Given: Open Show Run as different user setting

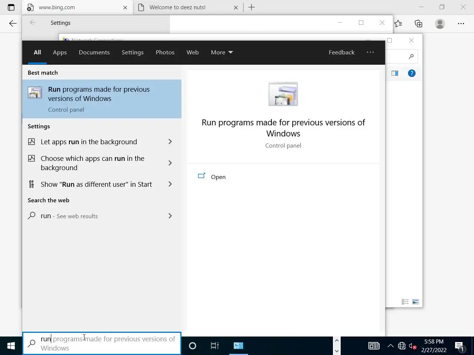Looking at the screenshot, I should pos(96,184).
